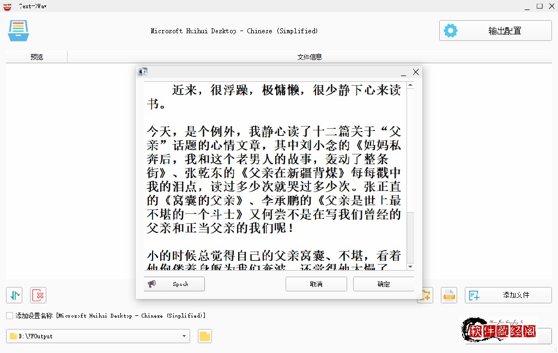Open 输出配置 output settings

495,31
